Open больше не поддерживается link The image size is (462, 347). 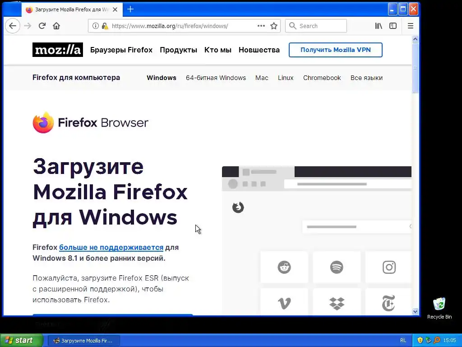pos(111,247)
